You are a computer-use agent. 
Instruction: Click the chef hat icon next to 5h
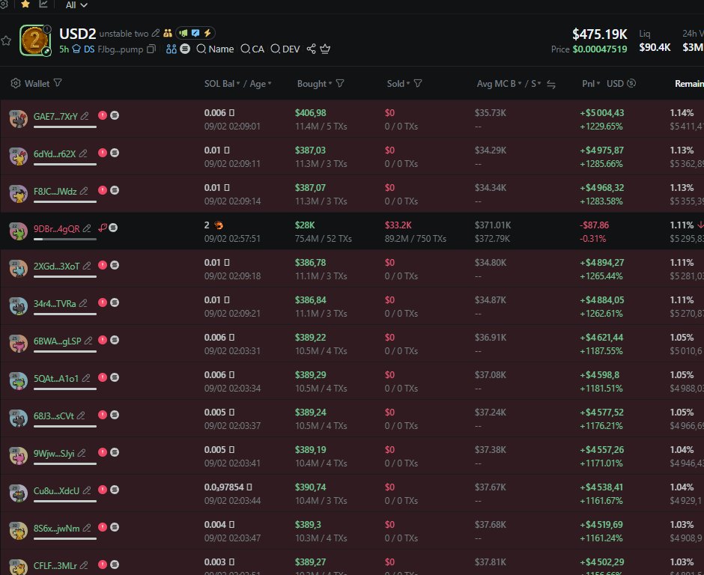[76, 49]
